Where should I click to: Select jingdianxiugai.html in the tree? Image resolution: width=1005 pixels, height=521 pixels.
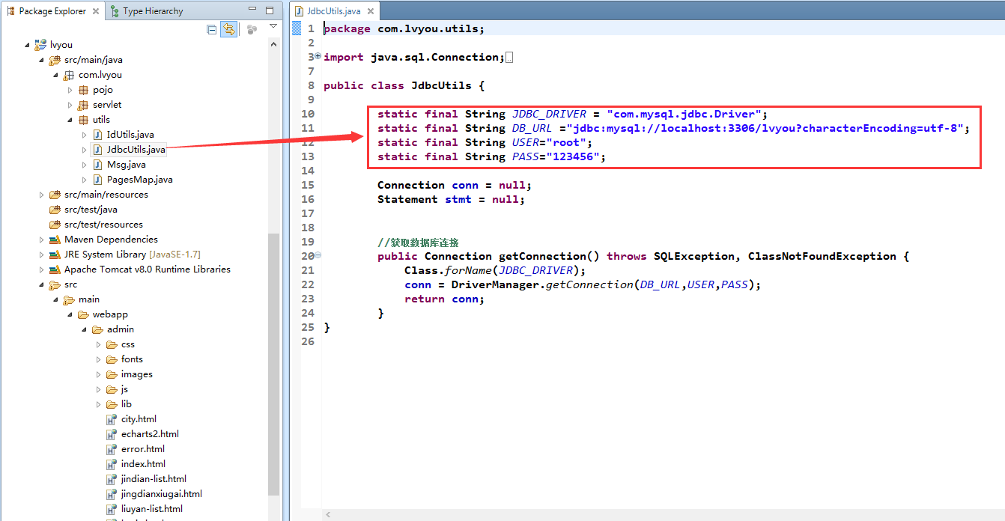coord(162,494)
